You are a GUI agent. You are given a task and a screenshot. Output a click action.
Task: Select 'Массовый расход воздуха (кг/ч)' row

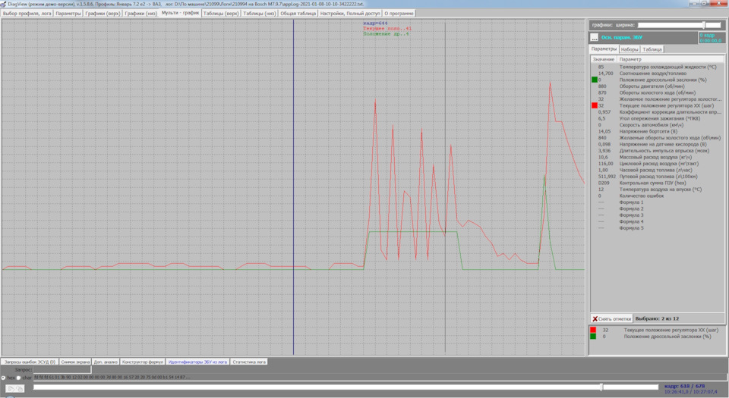point(658,157)
